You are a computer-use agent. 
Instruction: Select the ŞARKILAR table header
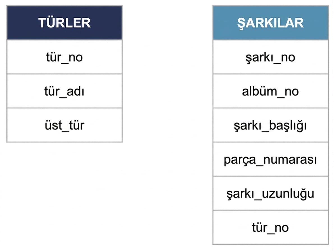(x=271, y=23)
